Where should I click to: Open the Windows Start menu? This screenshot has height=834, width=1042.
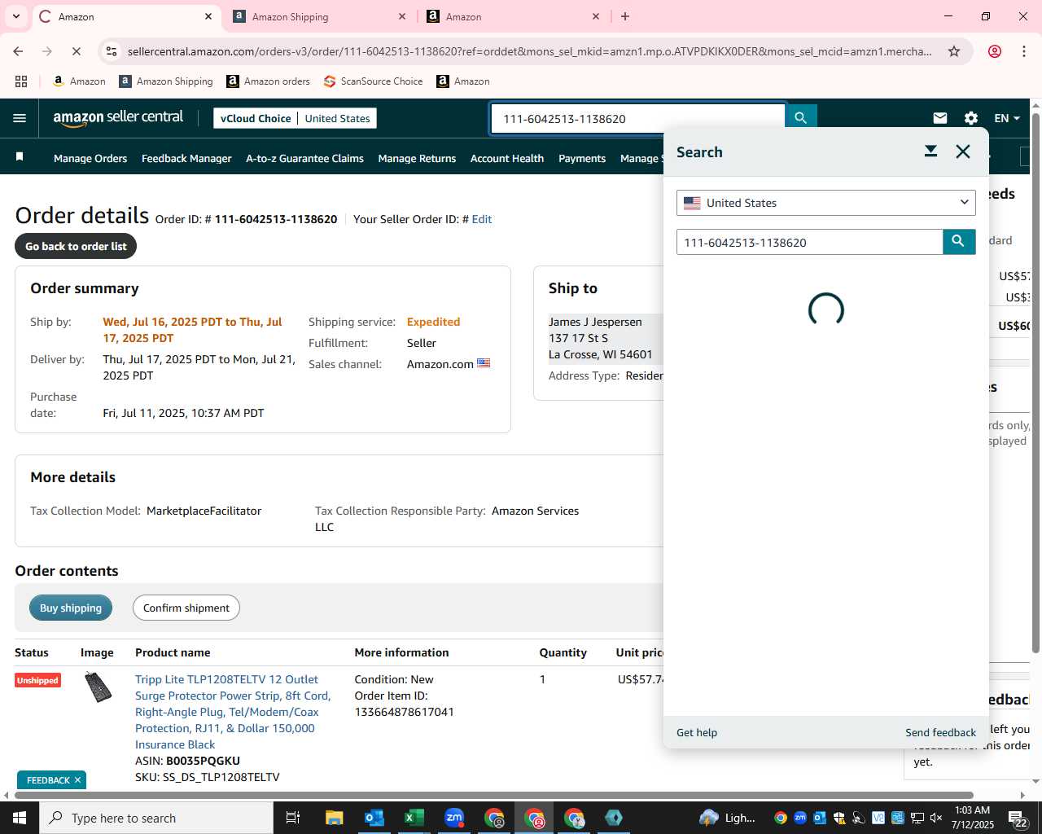tap(19, 818)
